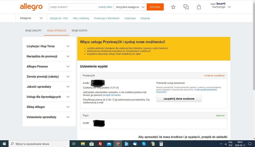Open Promocje z Monetami link
The width and height of the screenshot is (255, 147).
[x=107, y=18]
